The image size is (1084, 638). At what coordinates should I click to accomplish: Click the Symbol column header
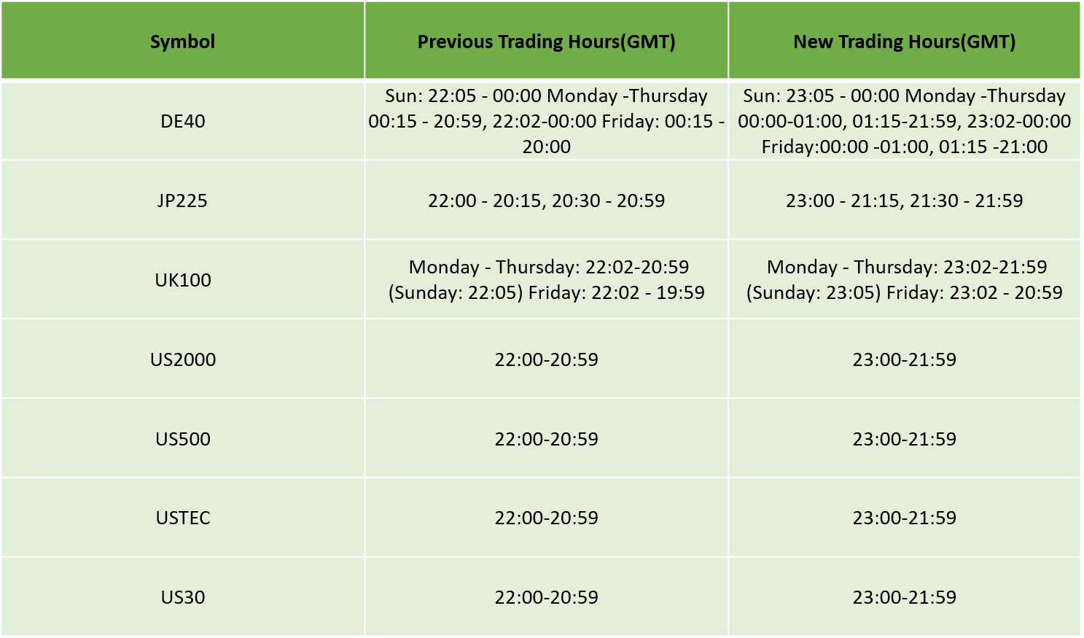coord(182,41)
